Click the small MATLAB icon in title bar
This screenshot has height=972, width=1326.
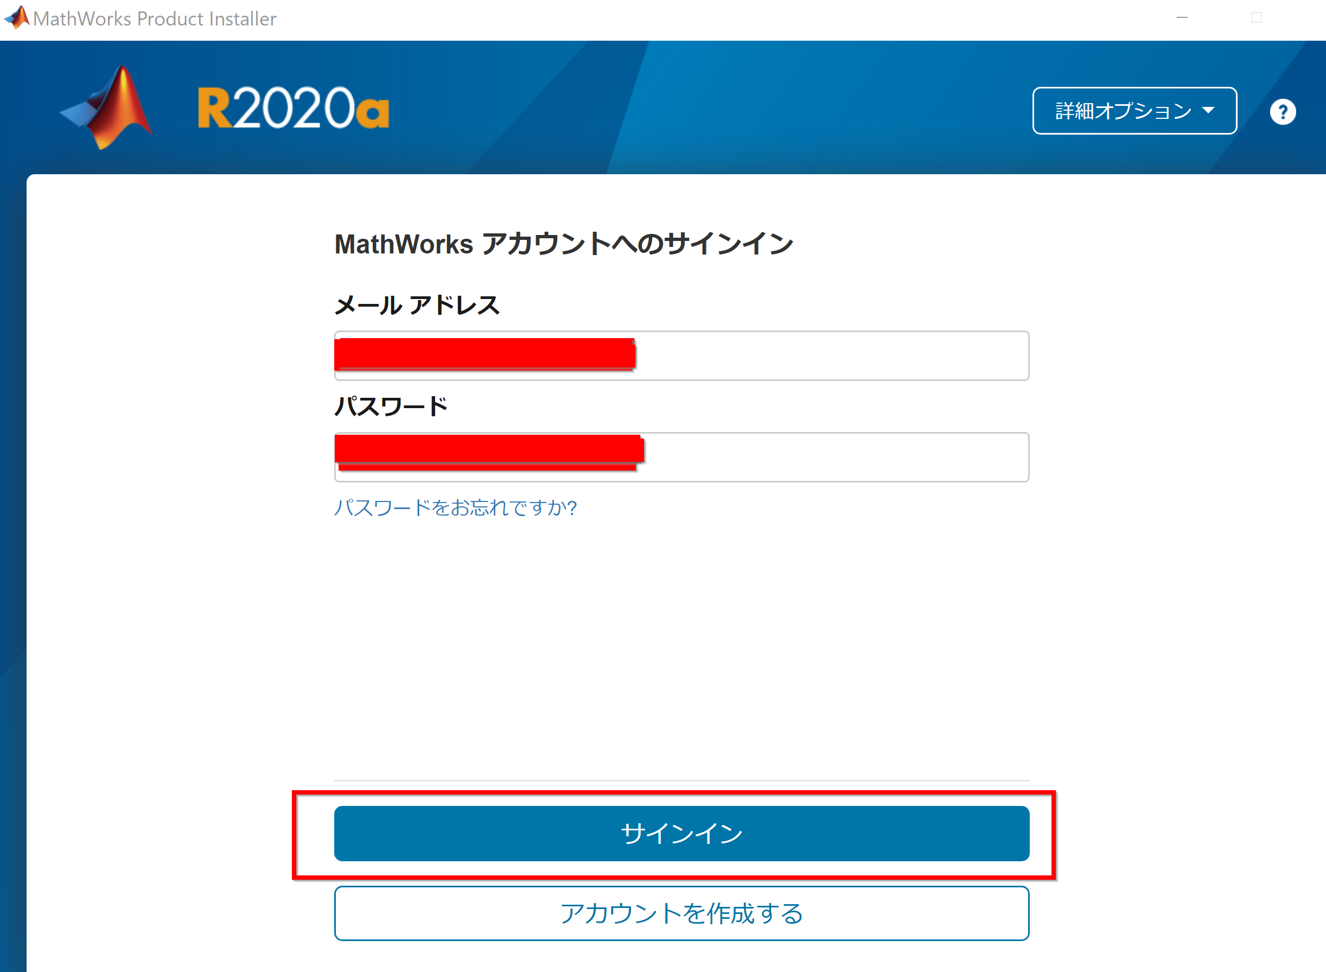coord(17,17)
